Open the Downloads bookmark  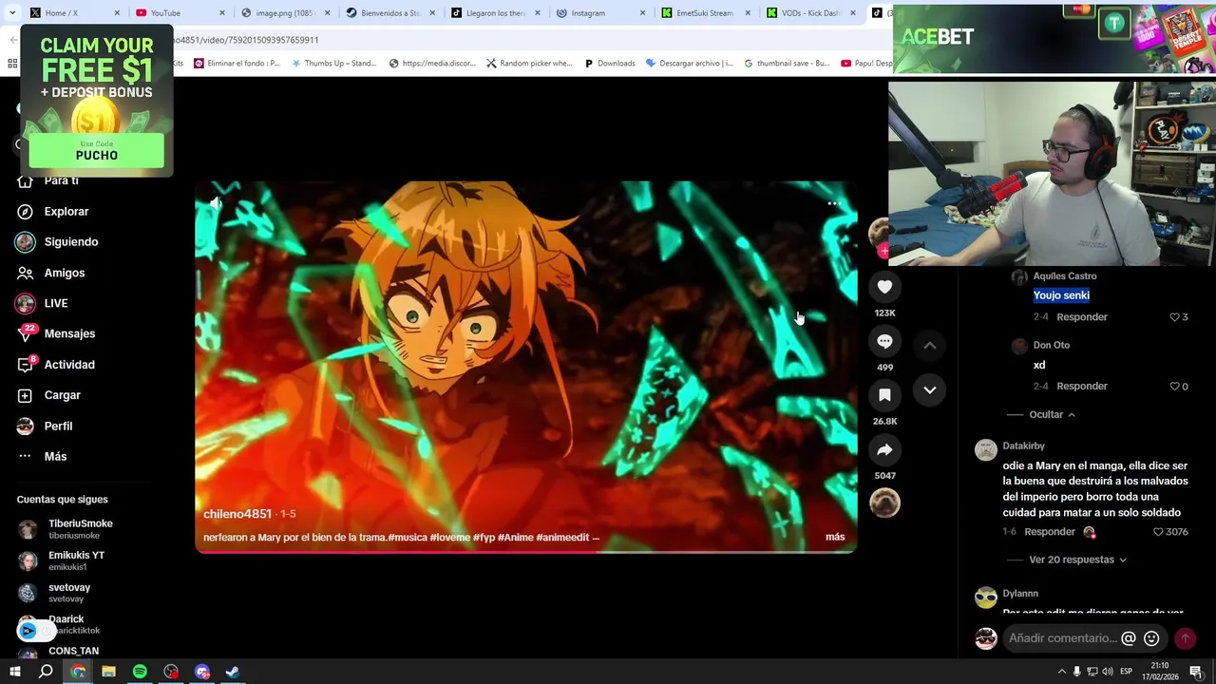(x=610, y=64)
